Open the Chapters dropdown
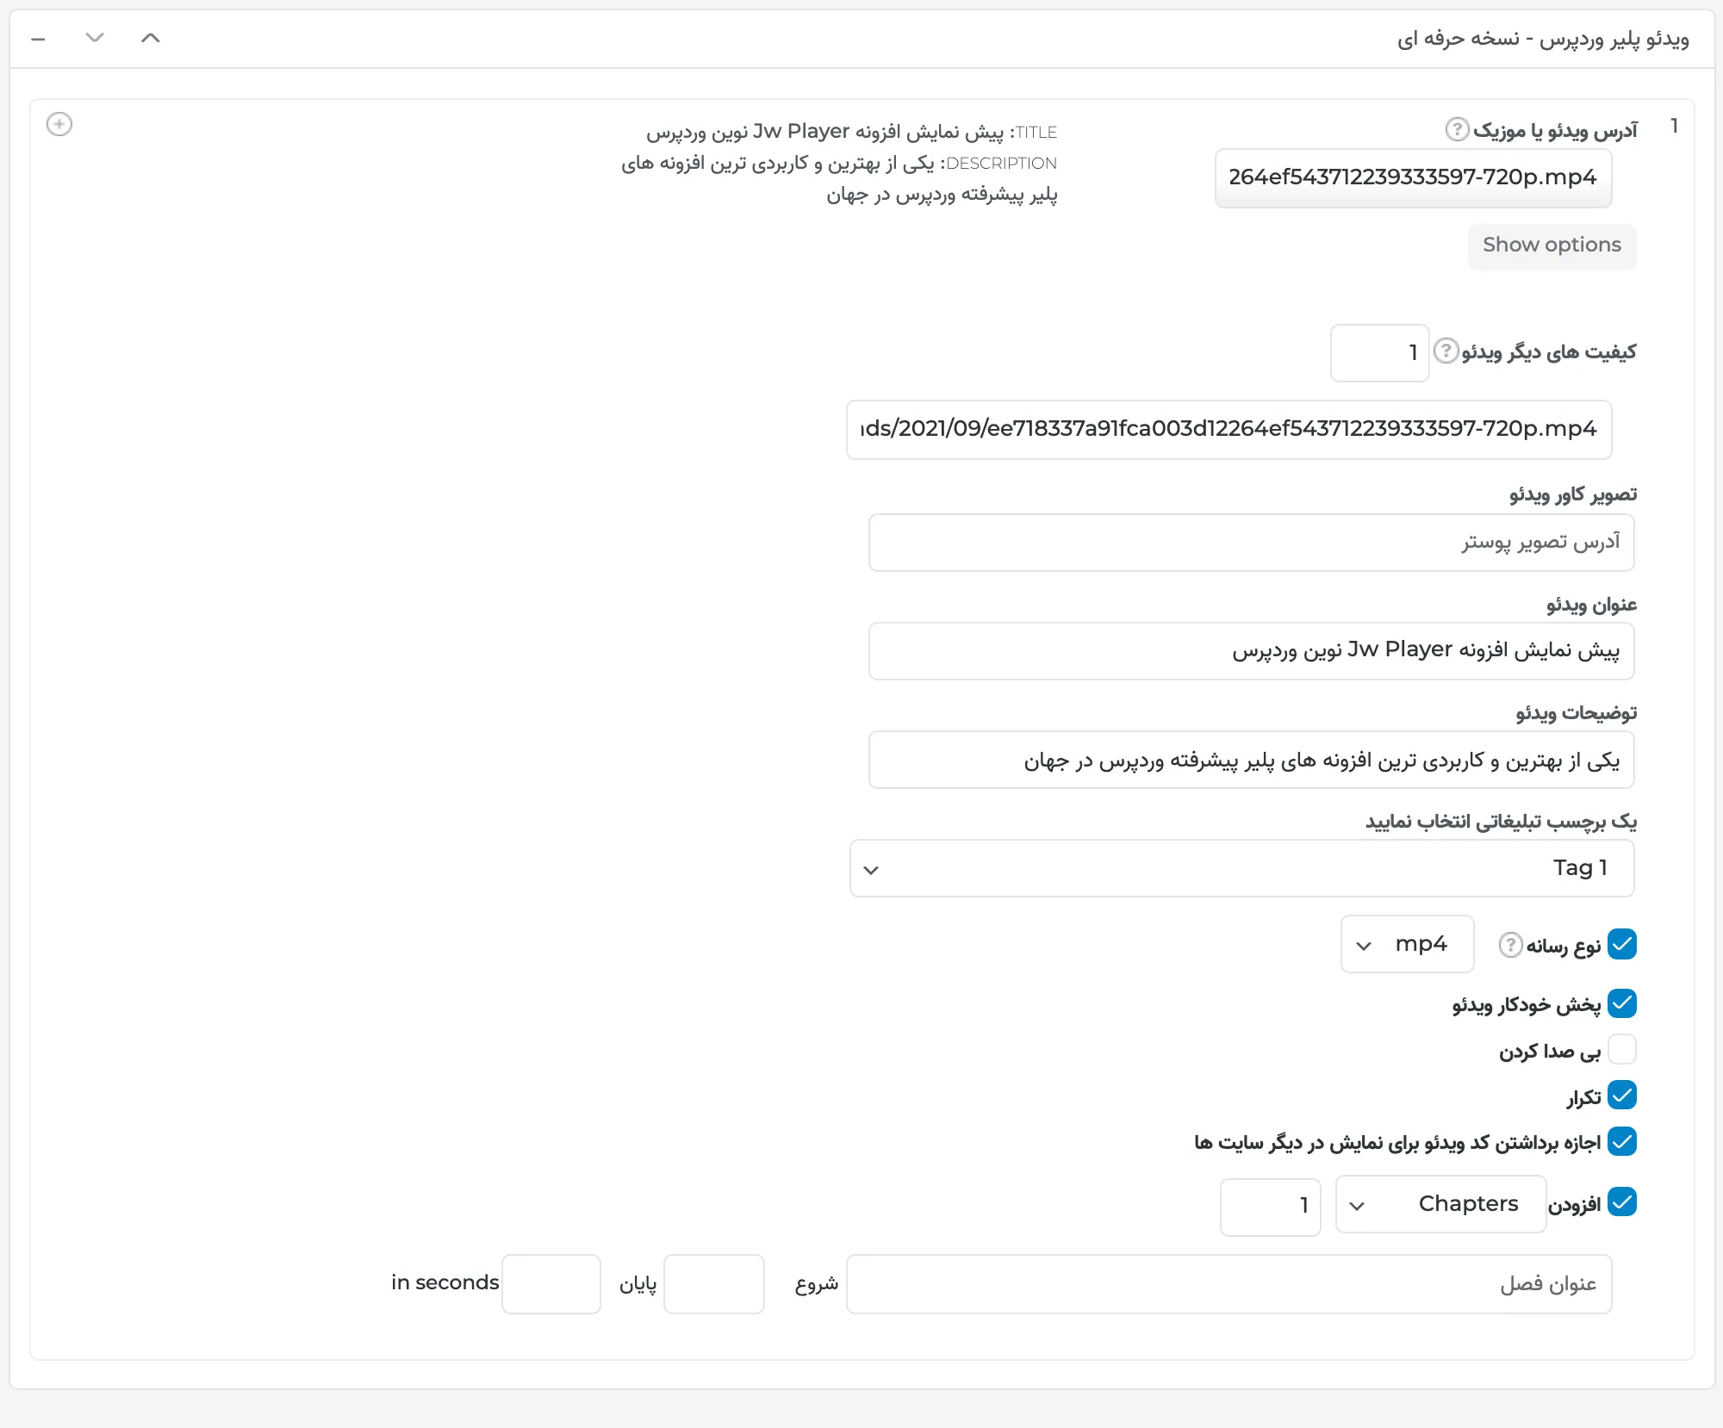The height and width of the screenshot is (1428, 1723). 1440,1204
